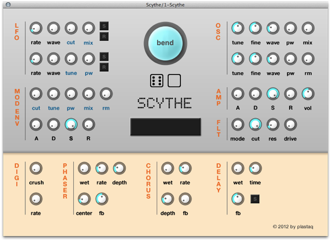This screenshot has height=241, width=331.
Task: Click the first OSC pw knob
Action: [291, 28]
